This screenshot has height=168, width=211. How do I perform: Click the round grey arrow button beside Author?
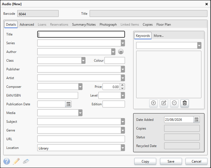pyautogui.click(x=121, y=52)
